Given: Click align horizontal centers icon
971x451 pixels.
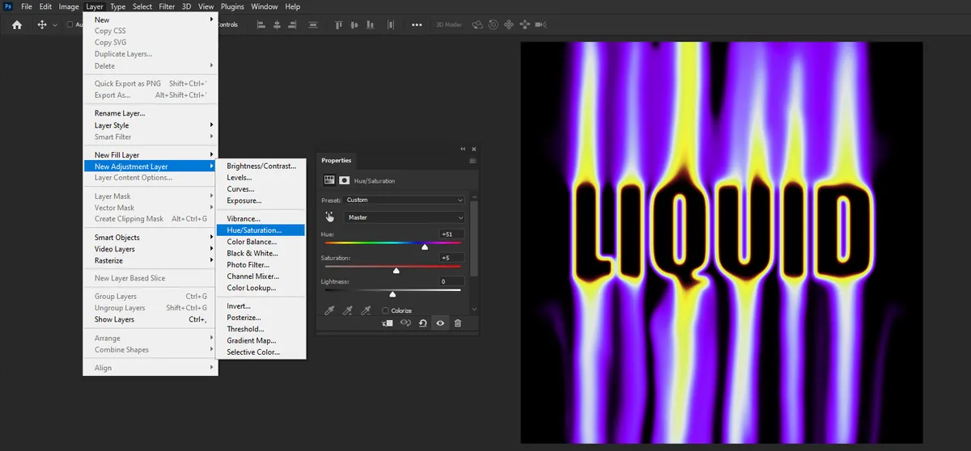Looking at the screenshot, I should click(x=277, y=25).
